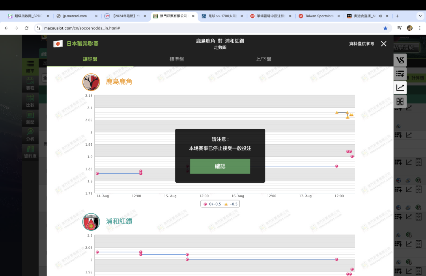The image size is (426, 276).
Task: Click the 日本職業聯賽 league title
Action: [82, 44]
